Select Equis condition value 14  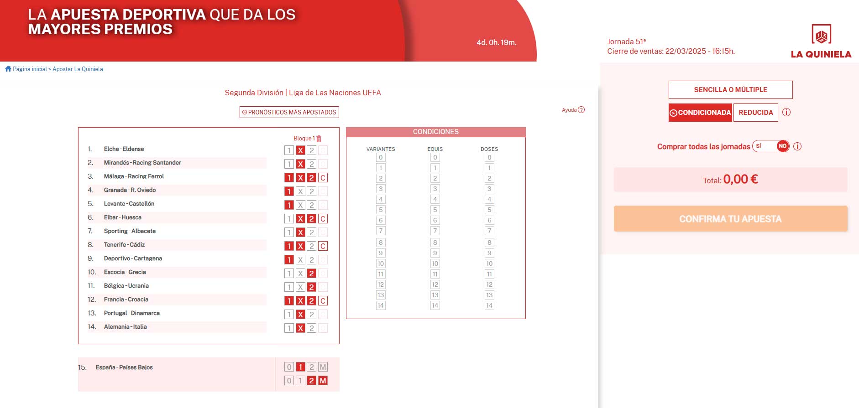pyautogui.click(x=435, y=305)
